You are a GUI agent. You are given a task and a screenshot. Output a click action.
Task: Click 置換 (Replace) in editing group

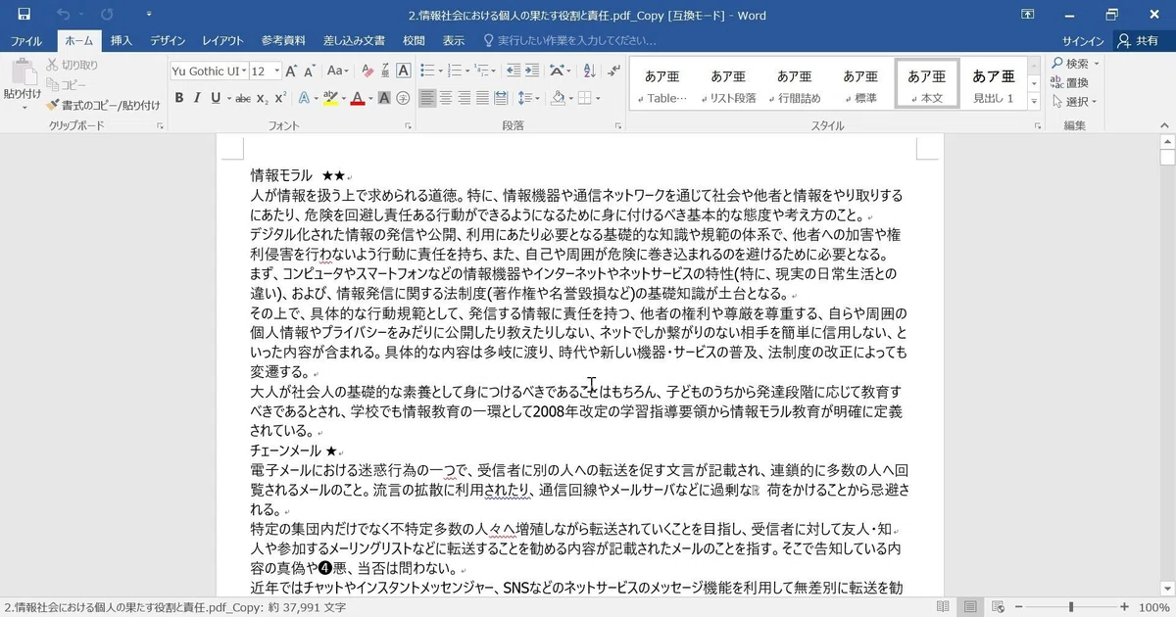[1070, 82]
